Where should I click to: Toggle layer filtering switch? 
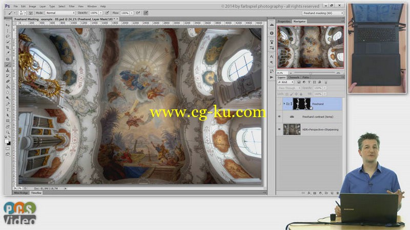pos(326,82)
